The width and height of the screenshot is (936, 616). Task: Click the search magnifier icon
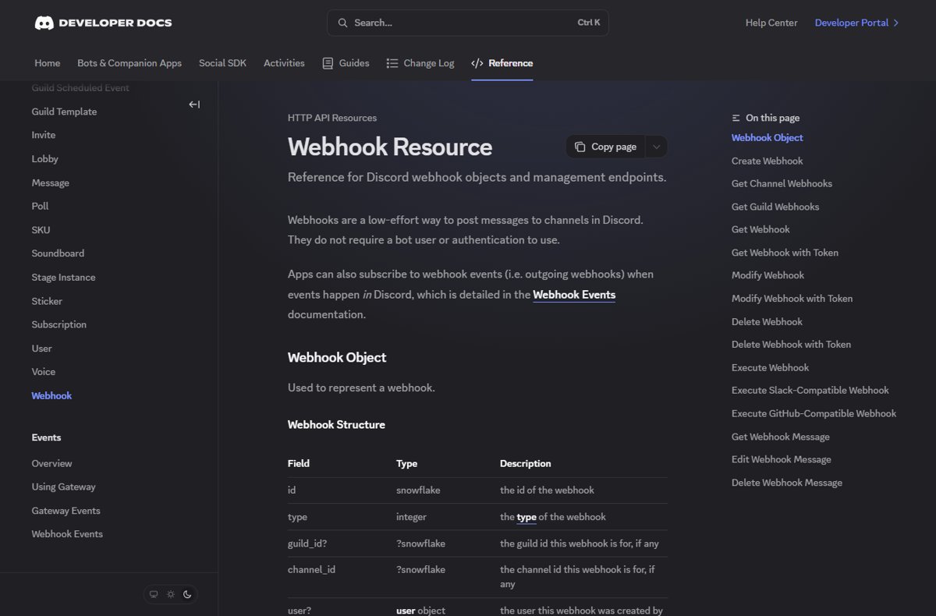point(342,23)
